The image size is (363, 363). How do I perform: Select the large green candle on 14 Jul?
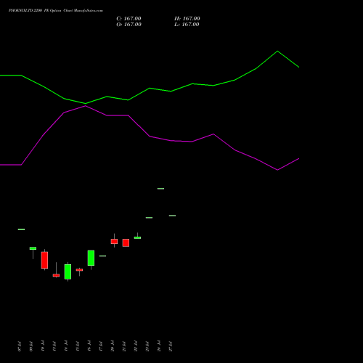pos(68,272)
